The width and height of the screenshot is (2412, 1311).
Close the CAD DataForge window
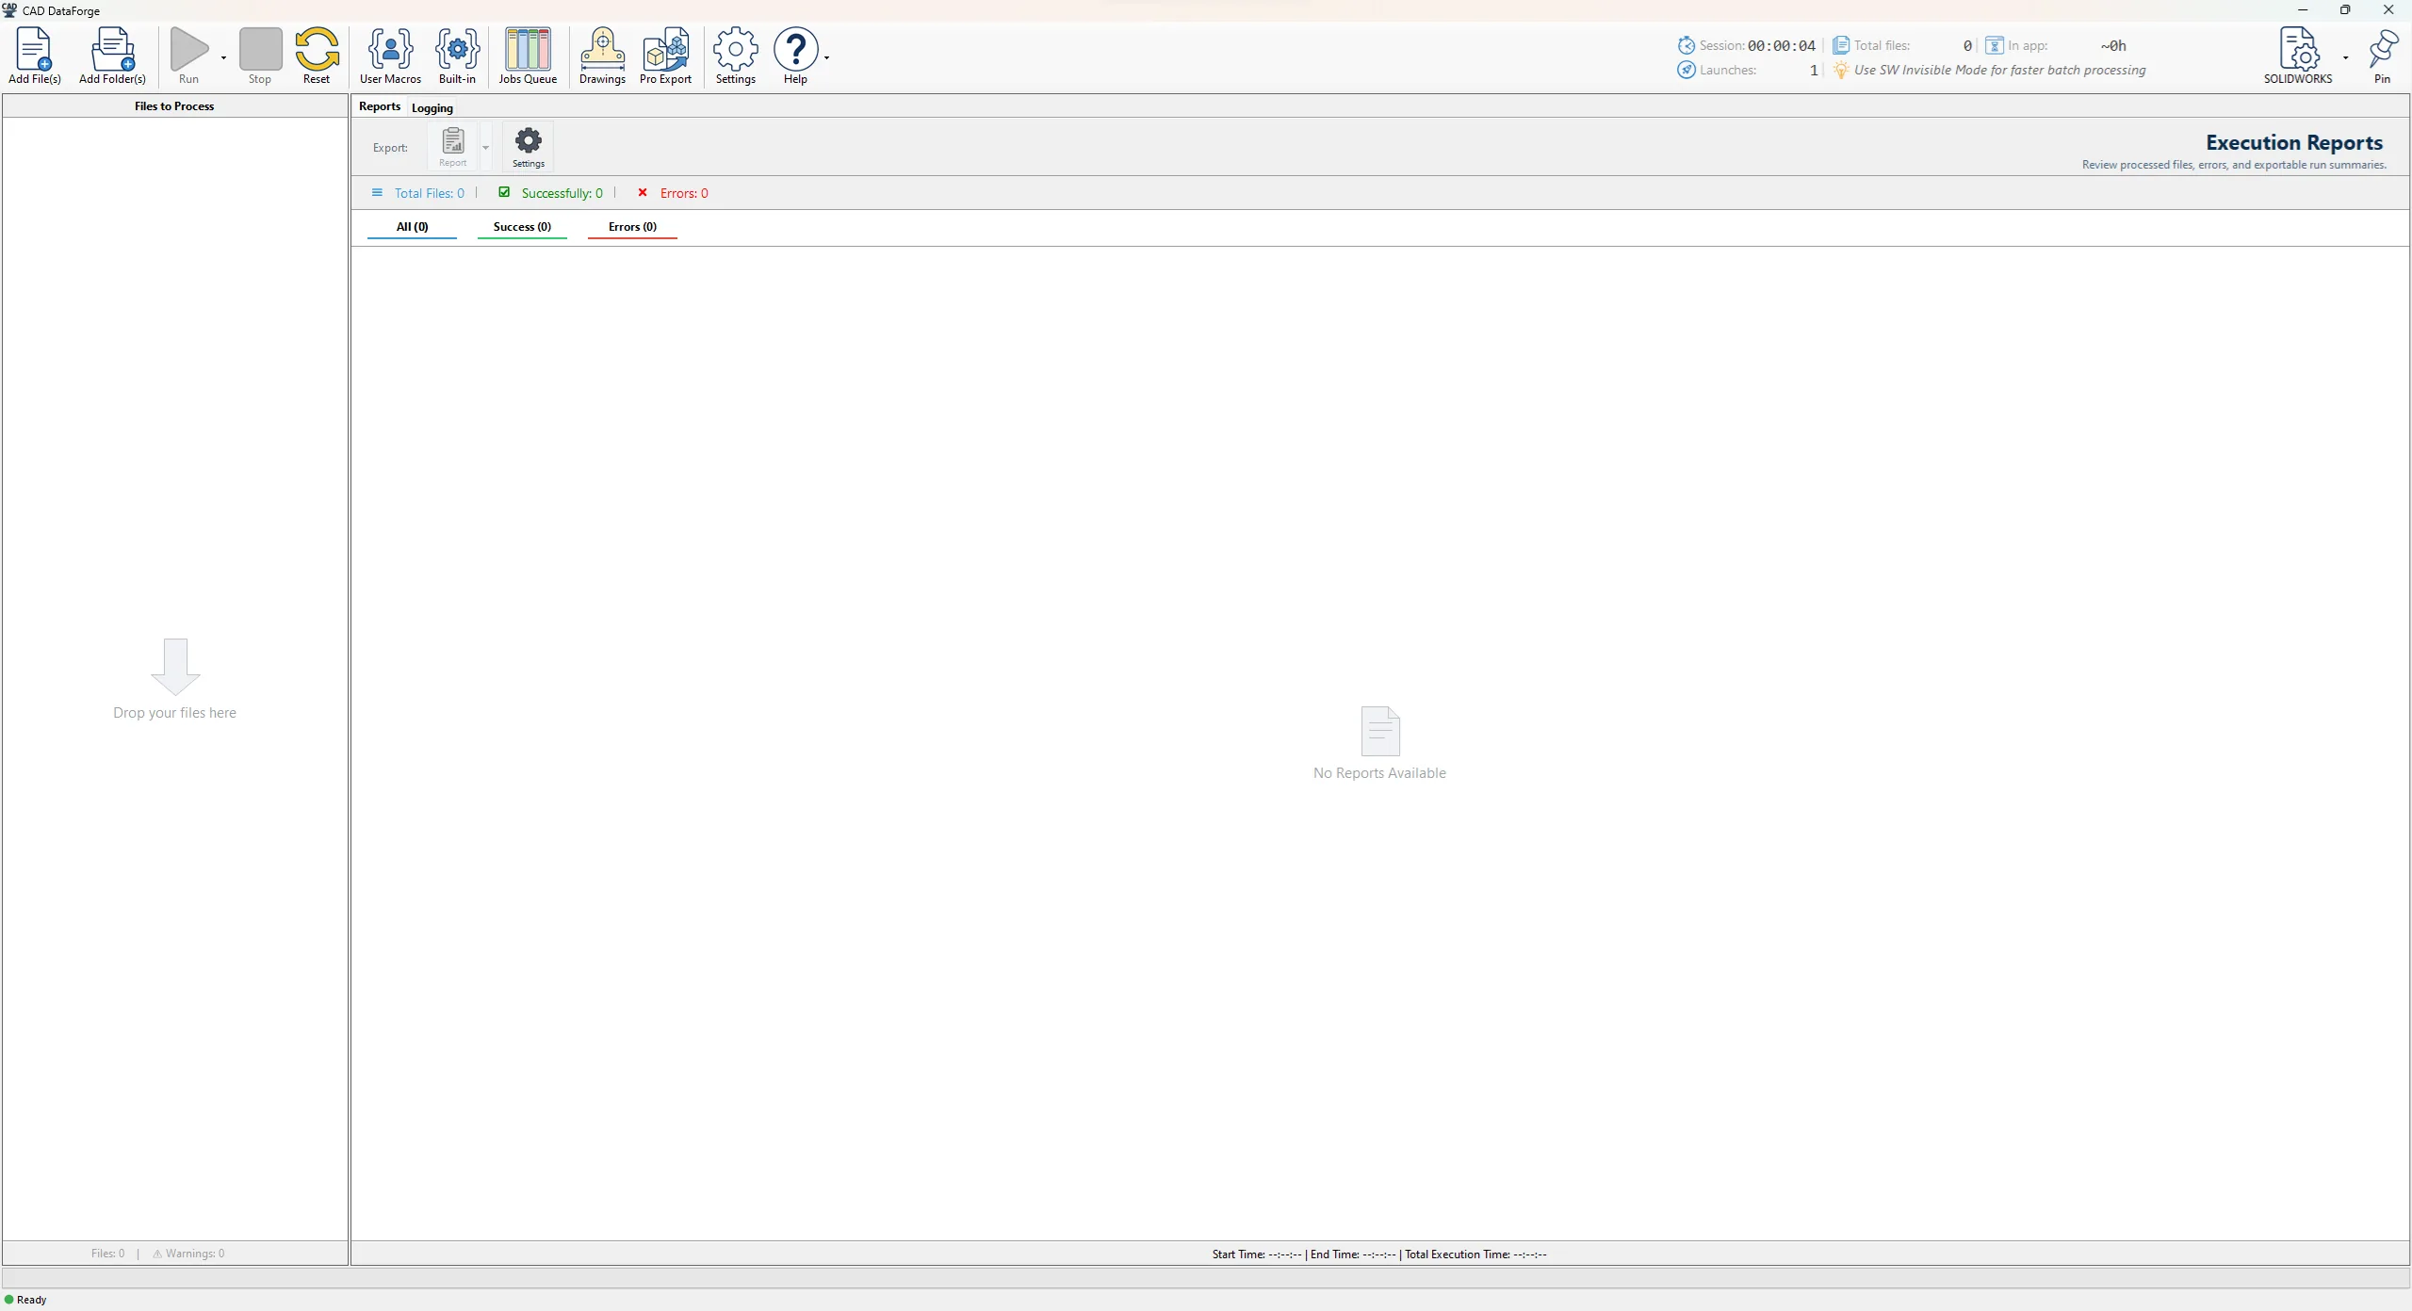tap(2388, 10)
